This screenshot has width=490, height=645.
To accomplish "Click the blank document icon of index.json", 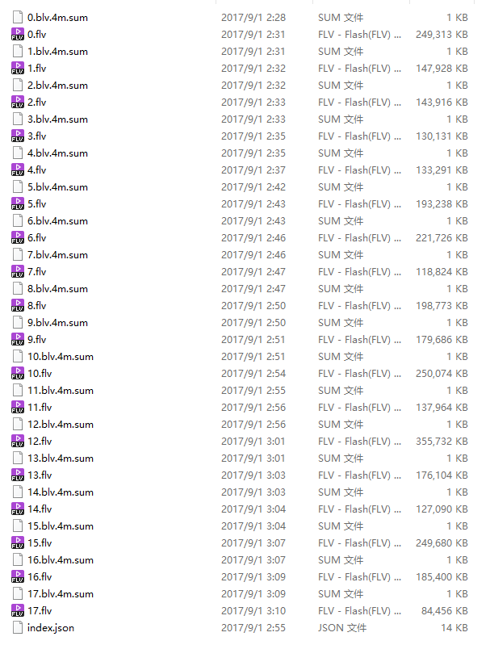I will pos(18,627).
